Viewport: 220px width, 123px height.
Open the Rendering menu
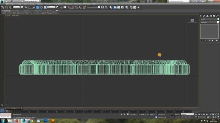pyautogui.click(x=68, y=4)
